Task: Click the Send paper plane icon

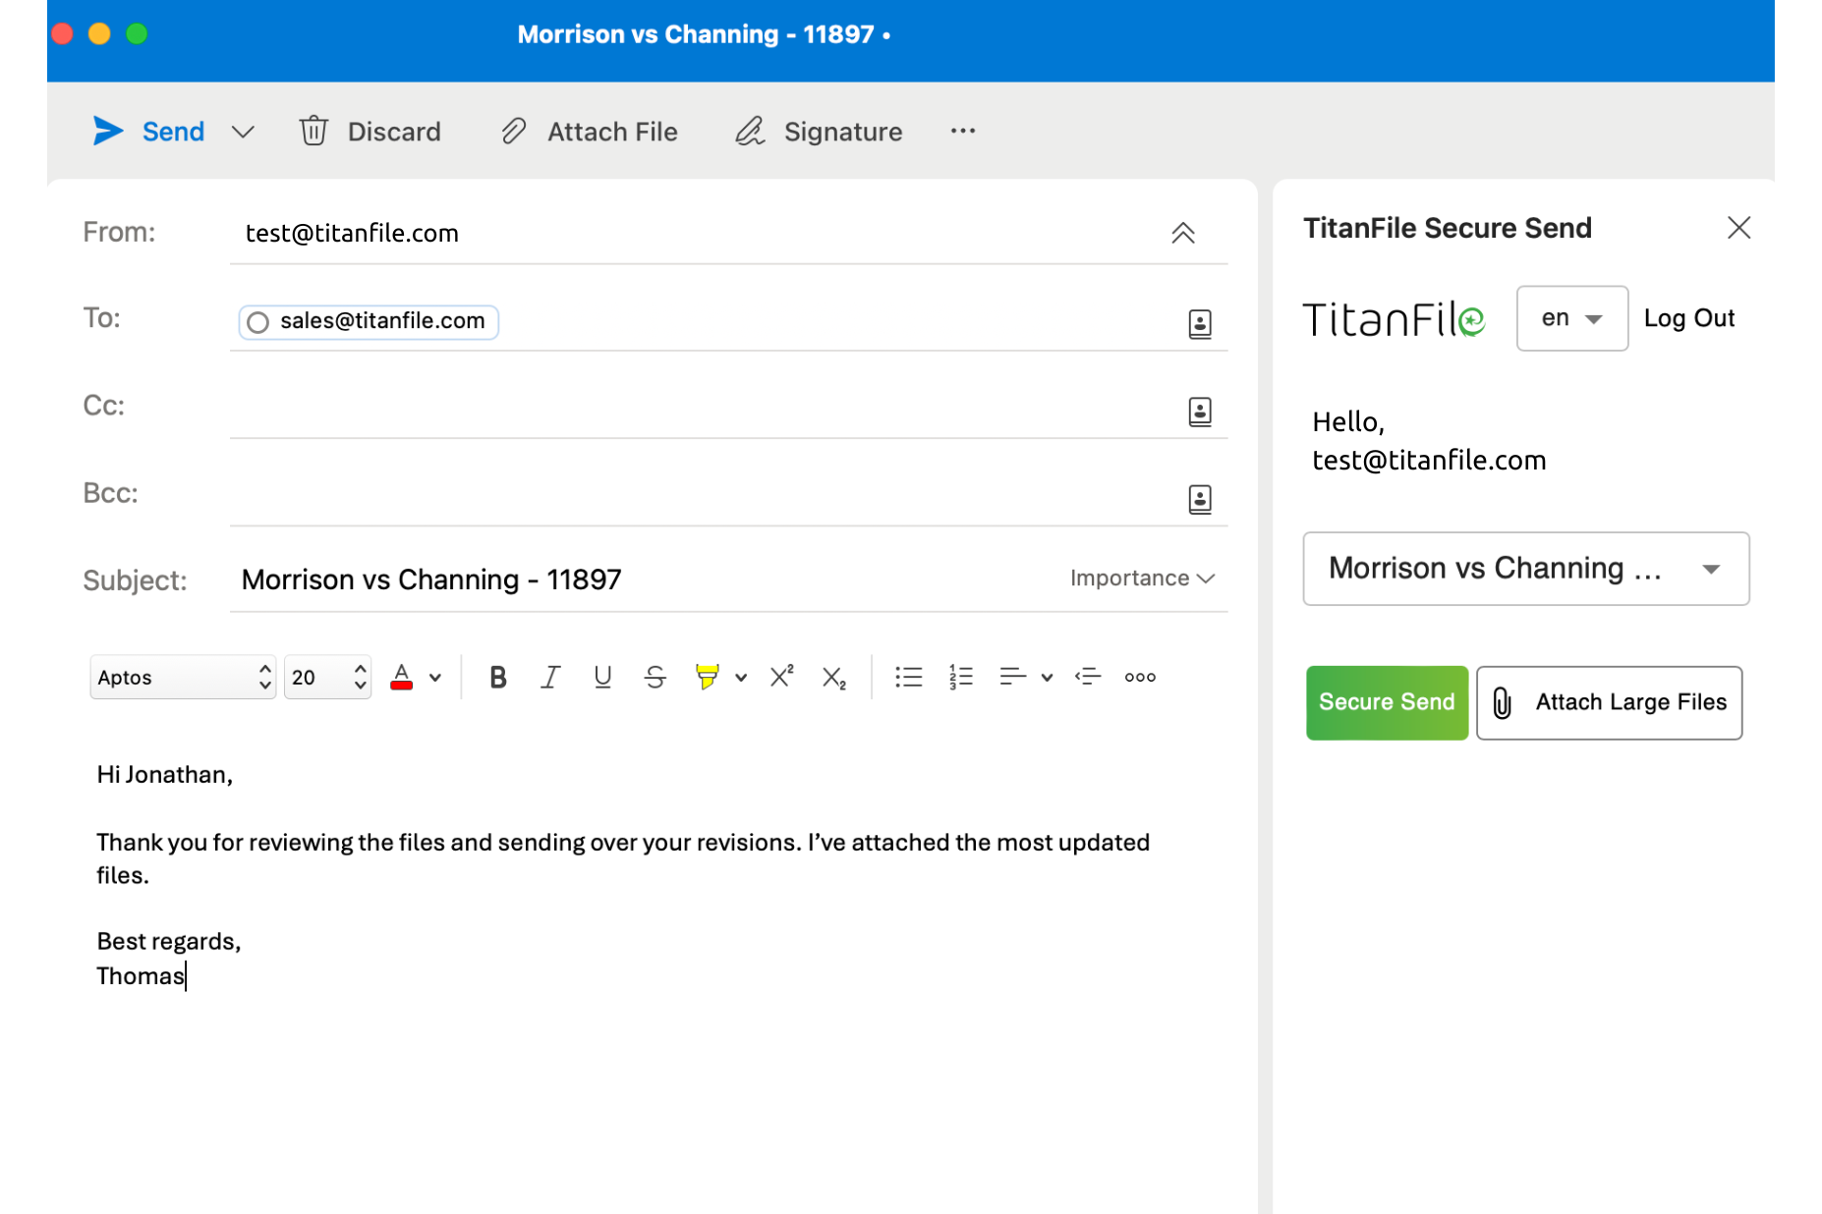Action: [x=107, y=131]
